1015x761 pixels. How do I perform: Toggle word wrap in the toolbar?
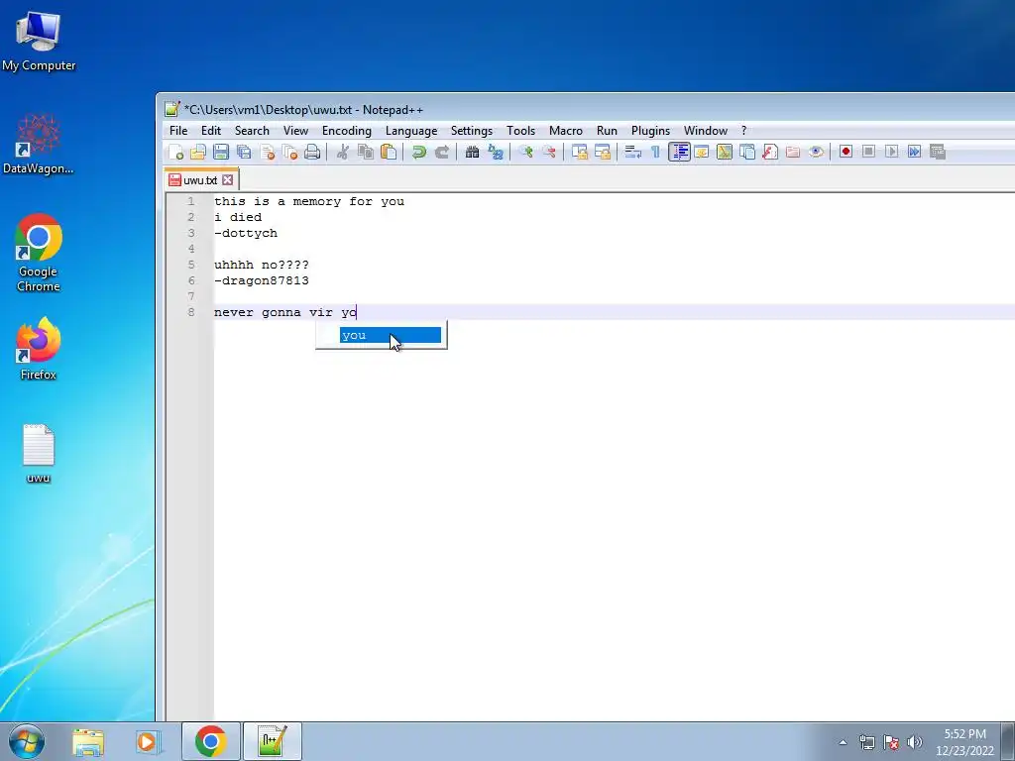633,152
